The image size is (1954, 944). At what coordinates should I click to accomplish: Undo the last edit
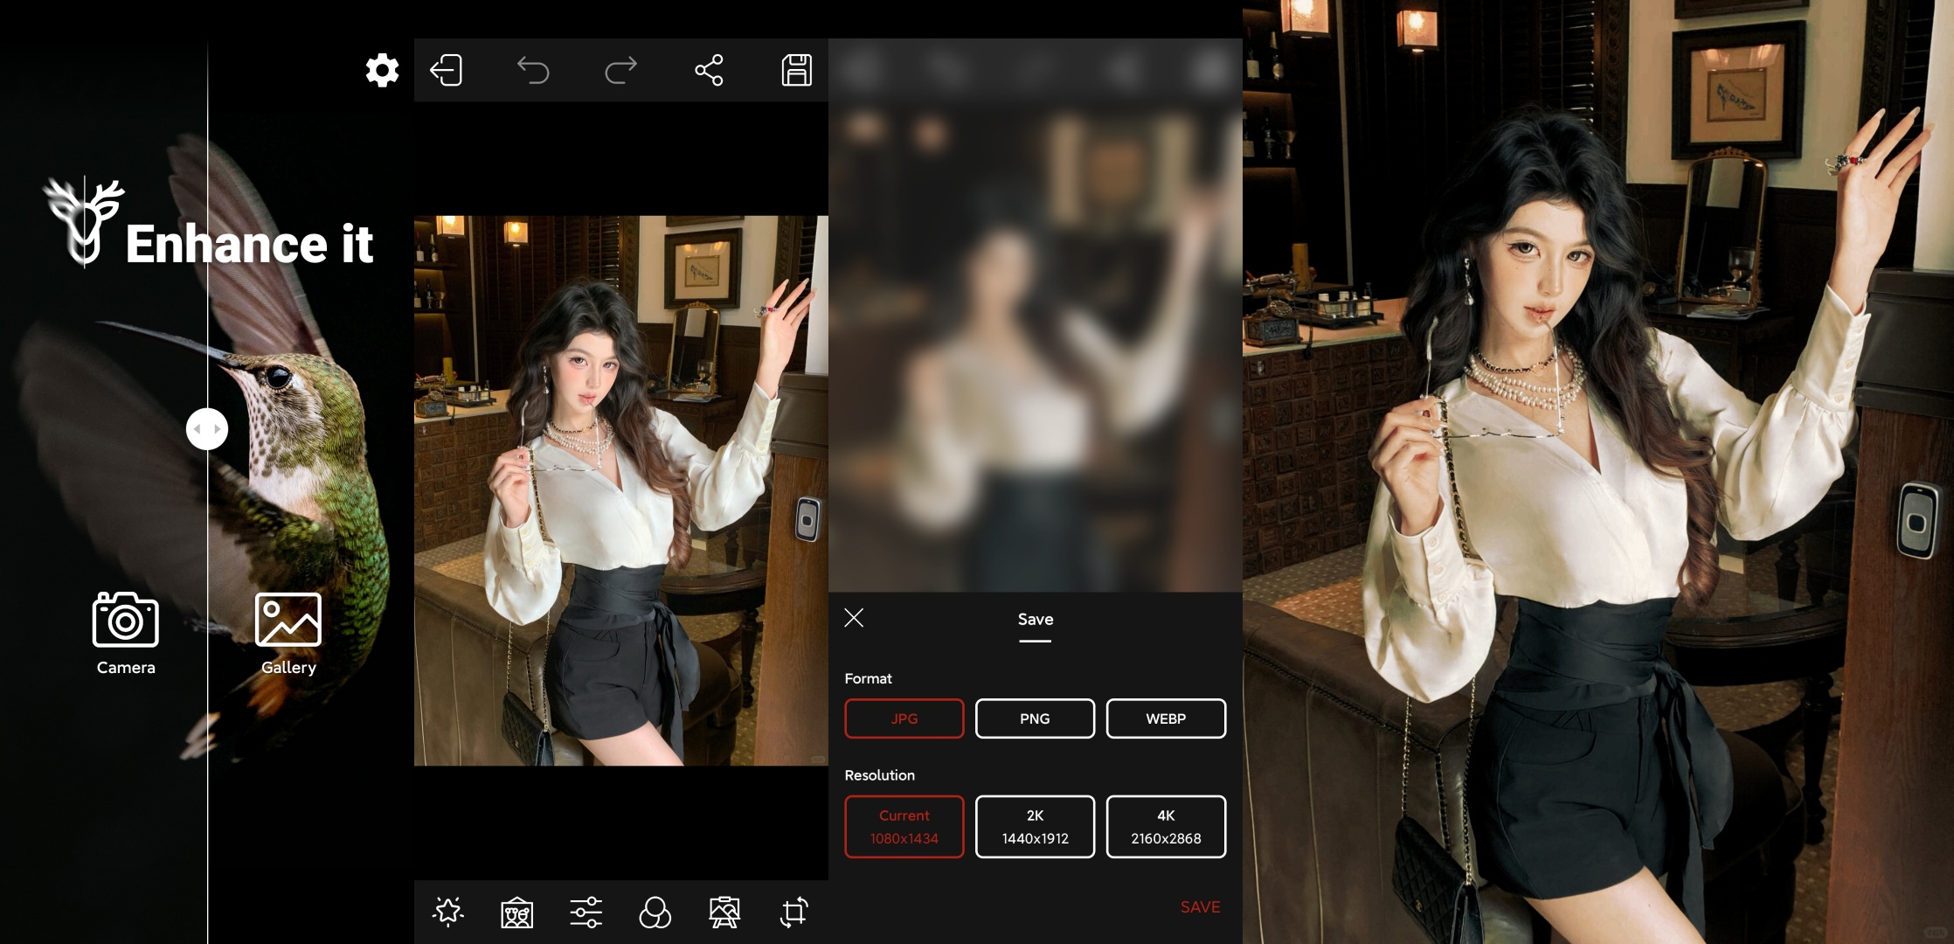(533, 70)
